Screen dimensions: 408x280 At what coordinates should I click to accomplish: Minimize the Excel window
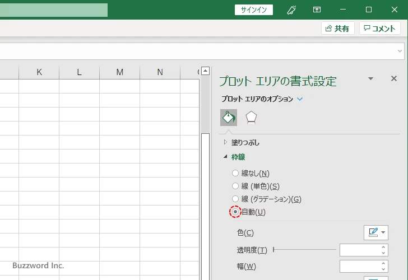[x=343, y=10]
